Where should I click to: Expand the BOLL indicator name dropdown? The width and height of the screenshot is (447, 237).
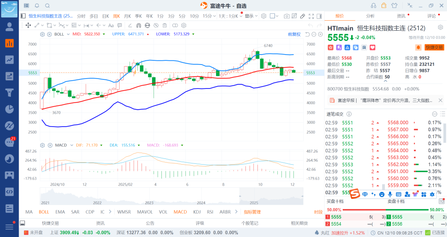coord(68,34)
